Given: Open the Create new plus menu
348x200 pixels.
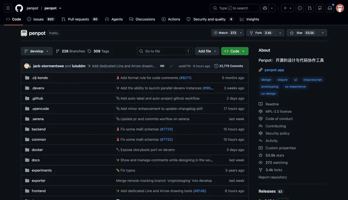Looking at the screenshot, I should pos(287,8).
